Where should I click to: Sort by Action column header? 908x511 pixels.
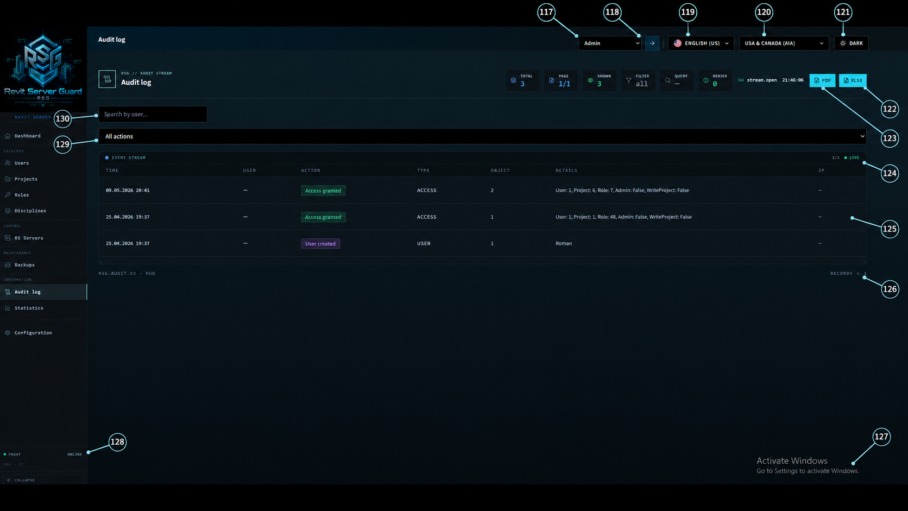(x=311, y=171)
